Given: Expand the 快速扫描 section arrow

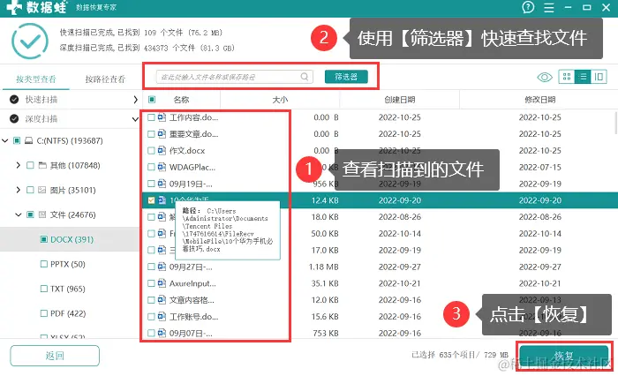Looking at the screenshot, I should coord(135,100).
